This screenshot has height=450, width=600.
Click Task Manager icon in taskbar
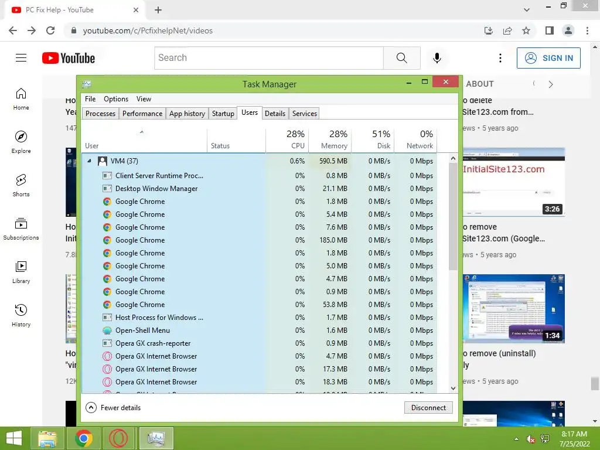pyautogui.click(x=156, y=438)
